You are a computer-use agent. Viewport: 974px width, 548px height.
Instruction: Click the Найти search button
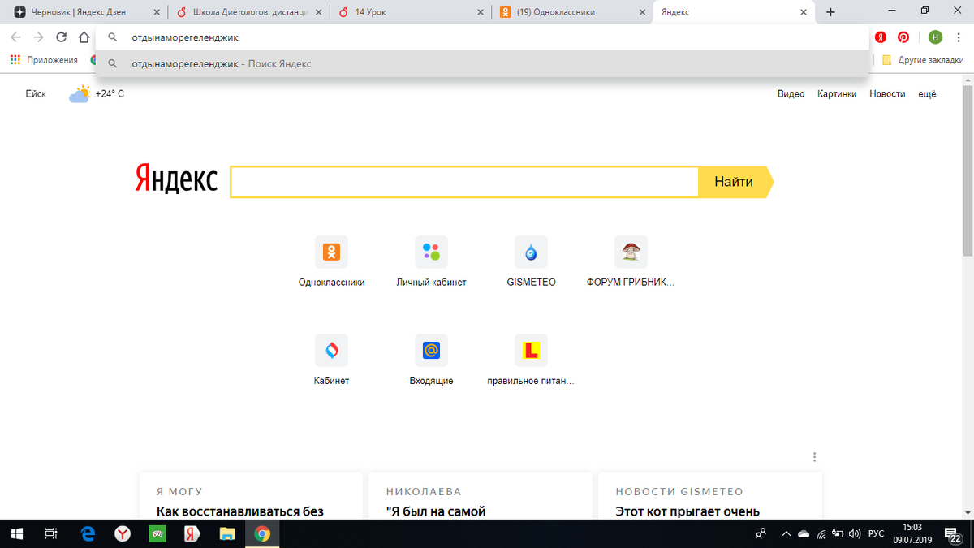(x=735, y=182)
